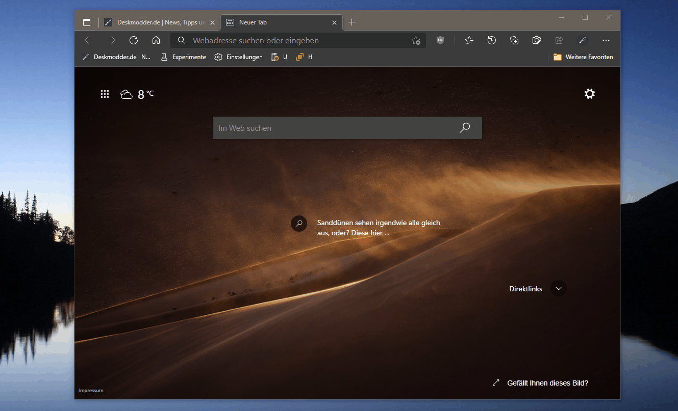Open browsing History from the toolbar
The image size is (678, 411).
492,40
